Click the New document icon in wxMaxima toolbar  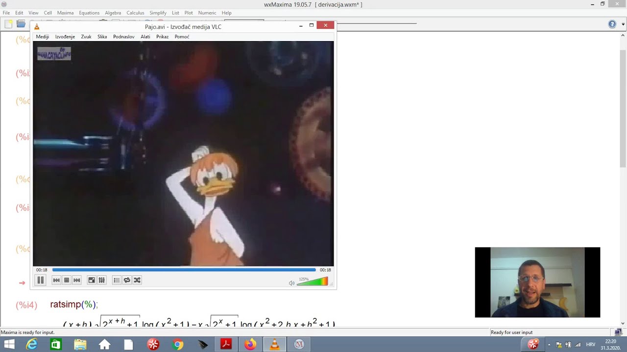click(9, 24)
